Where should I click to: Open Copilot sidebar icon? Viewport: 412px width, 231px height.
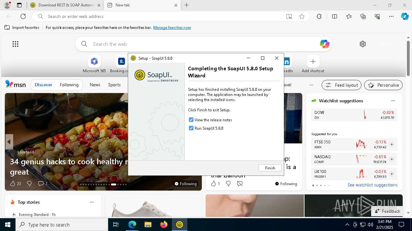pyautogui.click(x=405, y=16)
